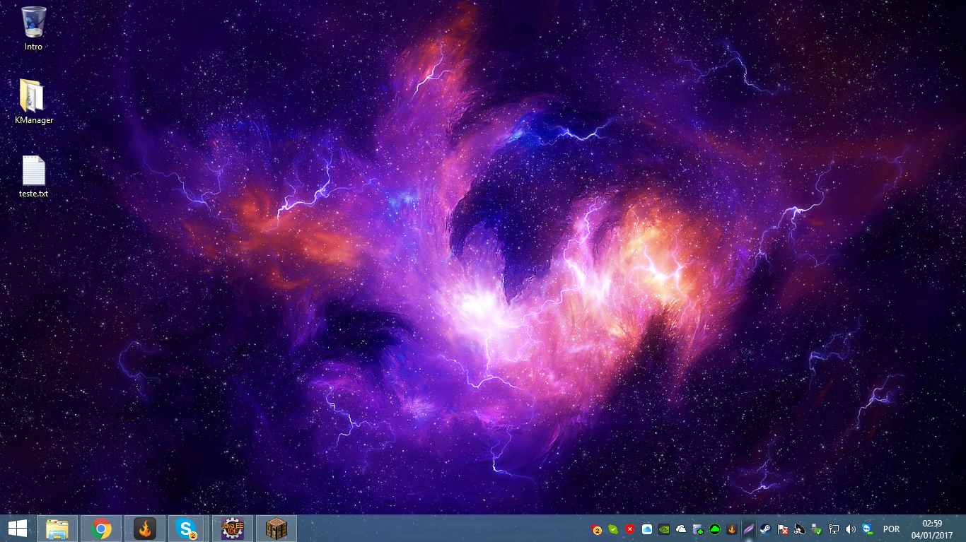Click the server with green plus tray icon
This screenshot has width=966, height=542.
[698, 529]
